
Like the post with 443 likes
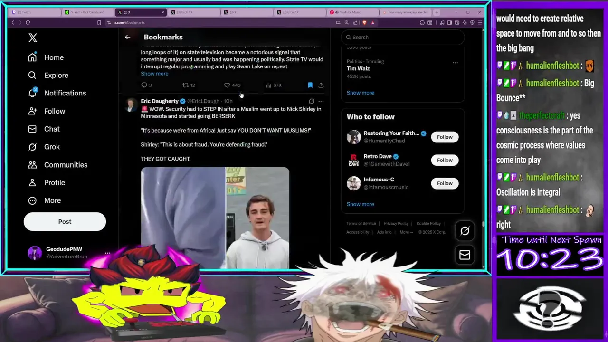232,85
